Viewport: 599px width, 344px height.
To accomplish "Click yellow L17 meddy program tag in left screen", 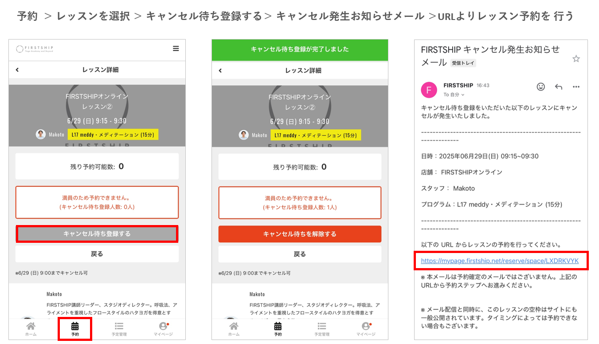I will click(x=113, y=134).
